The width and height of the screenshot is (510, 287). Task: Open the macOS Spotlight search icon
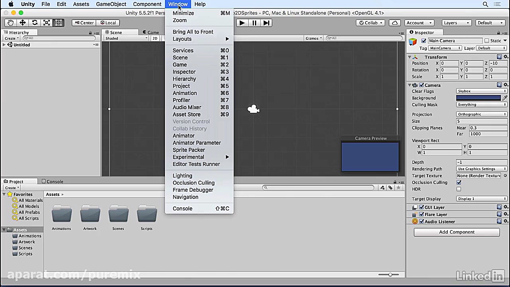point(485,4)
